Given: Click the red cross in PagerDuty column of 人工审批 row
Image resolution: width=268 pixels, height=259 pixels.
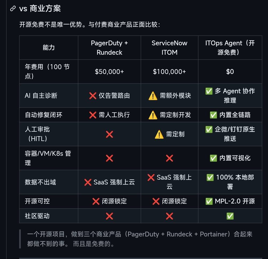Looking at the screenshot, I should [x=109, y=134].
